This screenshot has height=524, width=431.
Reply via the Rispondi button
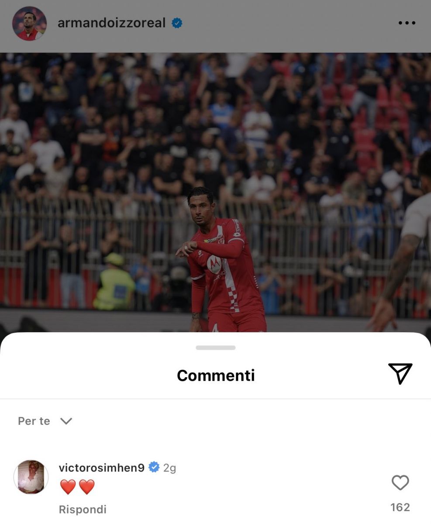(83, 510)
